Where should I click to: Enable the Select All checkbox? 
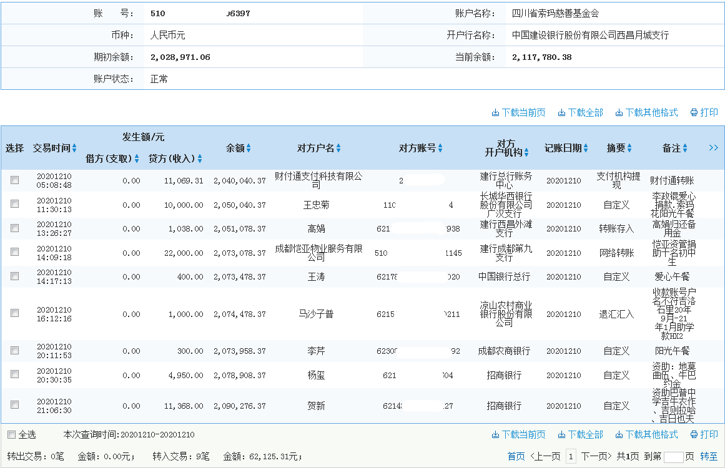(12, 434)
